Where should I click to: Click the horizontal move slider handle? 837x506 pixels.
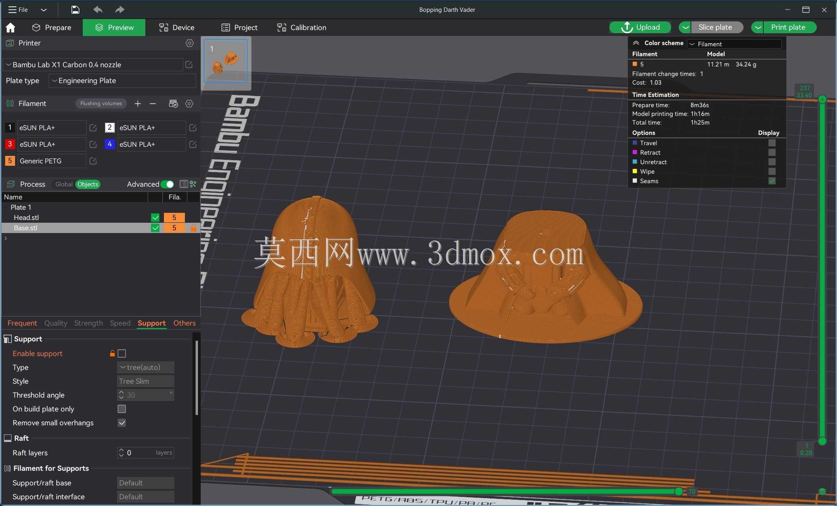point(679,491)
